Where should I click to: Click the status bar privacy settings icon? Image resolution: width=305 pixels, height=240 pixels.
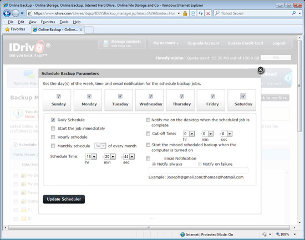pos(265,234)
